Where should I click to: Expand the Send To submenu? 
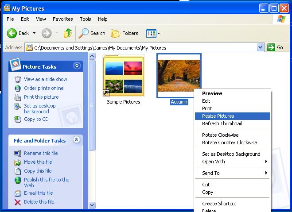pyautogui.click(x=232, y=173)
